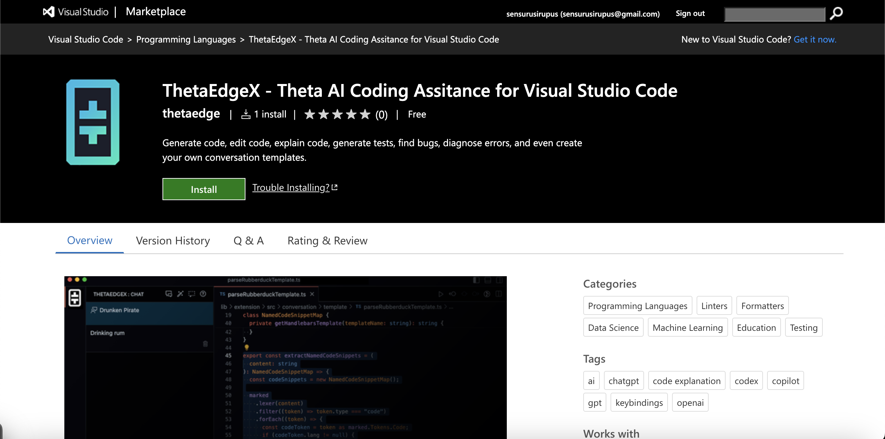
Task: Open the Rating & Review tab
Action: [327, 241]
